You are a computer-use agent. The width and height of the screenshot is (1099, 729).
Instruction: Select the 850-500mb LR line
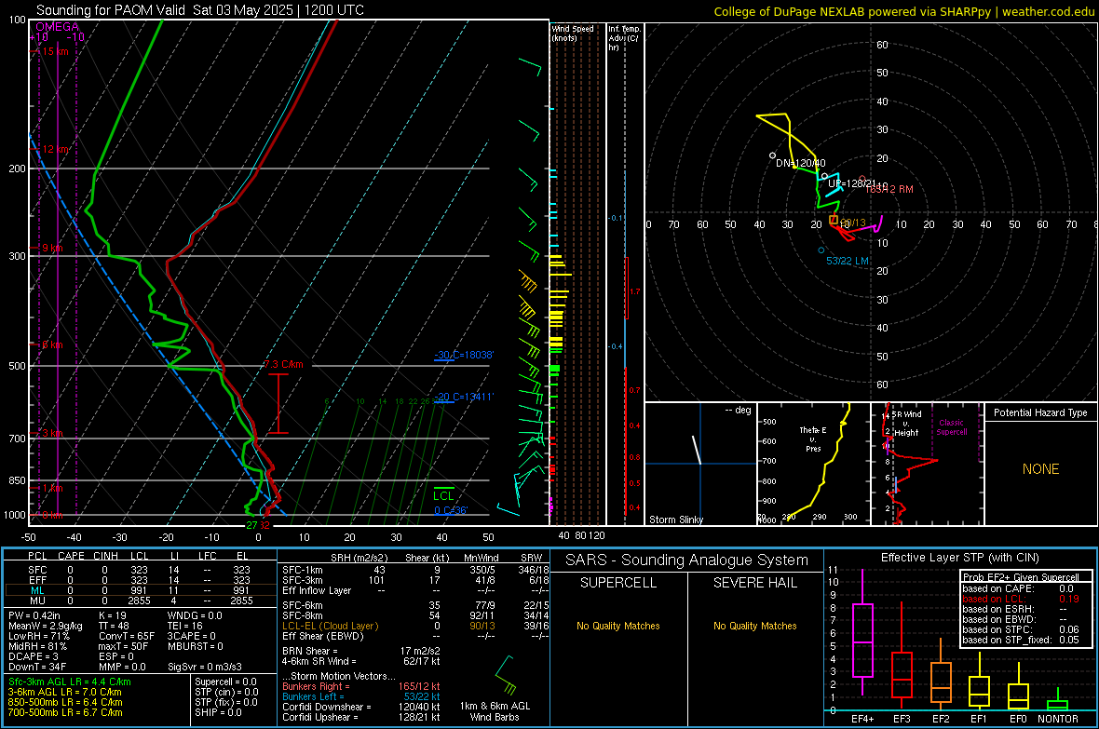65,702
